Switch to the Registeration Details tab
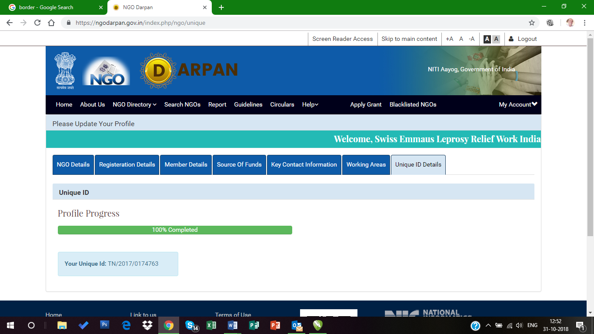Screen dimensions: 594x334 tap(127, 165)
